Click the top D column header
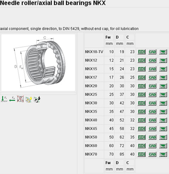 point(117,37)
